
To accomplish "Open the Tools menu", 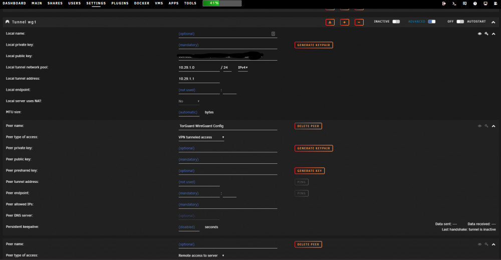I will coord(190,3).
